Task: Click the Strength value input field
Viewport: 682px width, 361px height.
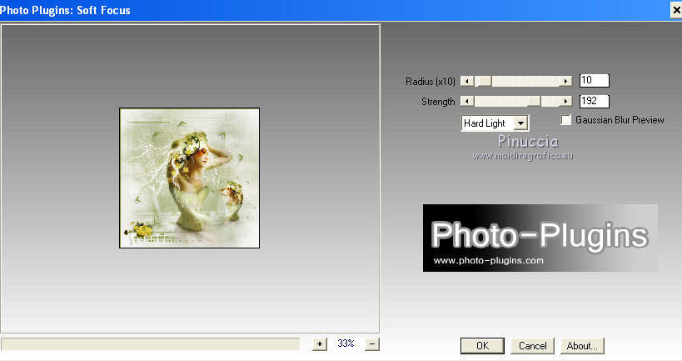Action: pyautogui.click(x=595, y=101)
